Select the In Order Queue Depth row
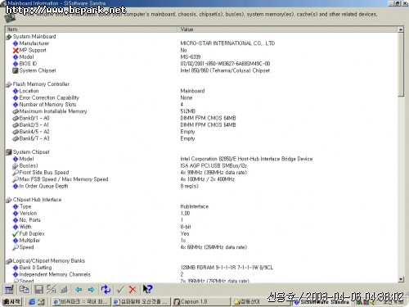Image resolution: width=409 pixels, height=307 pixels. (201, 186)
